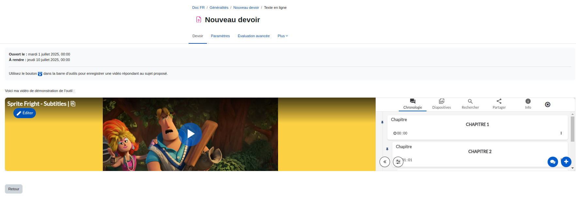Click the CHAPITRE 2 title card
This screenshot has height=202, width=576.
click(480, 154)
